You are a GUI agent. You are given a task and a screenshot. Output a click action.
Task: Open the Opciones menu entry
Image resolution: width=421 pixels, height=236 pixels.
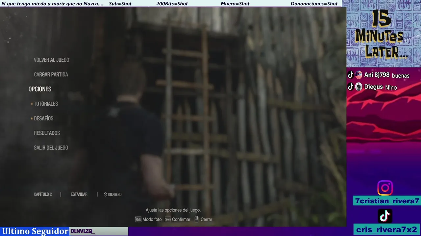(x=40, y=89)
